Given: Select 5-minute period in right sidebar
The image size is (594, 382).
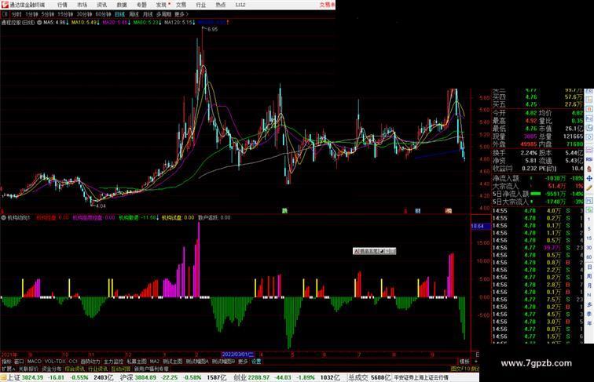Looking at the screenshot, I should pos(589,229).
